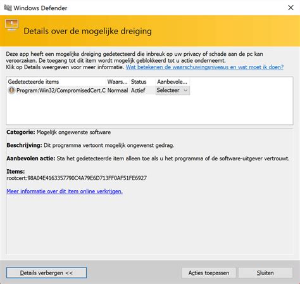Click the Actief status cell
Image resolution: width=300 pixels, height=284 pixels.
[138, 90]
